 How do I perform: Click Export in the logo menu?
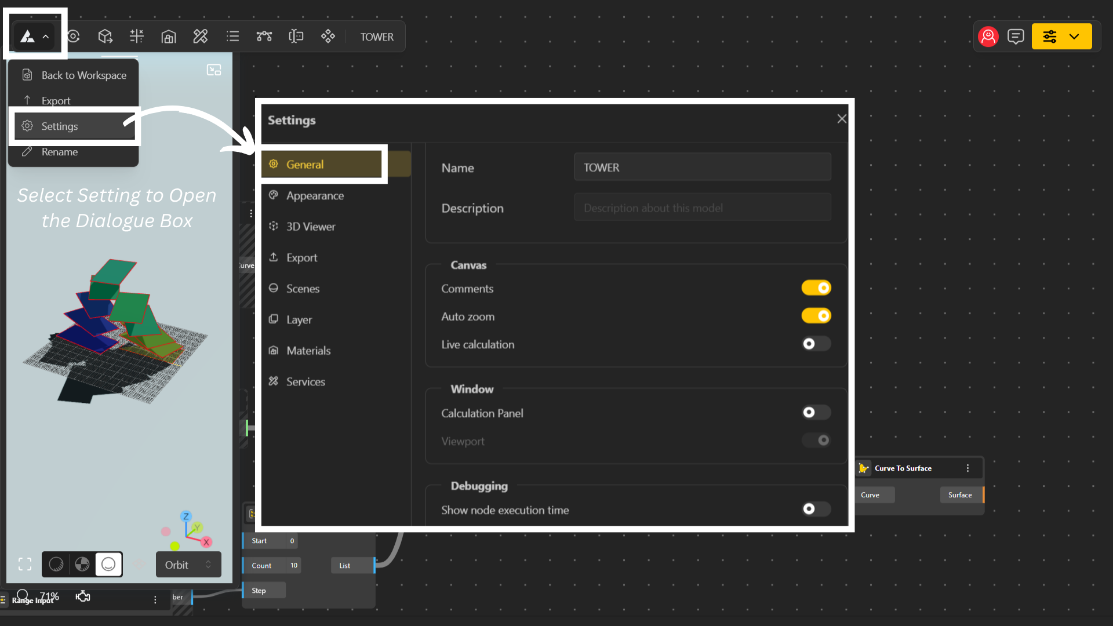56,101
